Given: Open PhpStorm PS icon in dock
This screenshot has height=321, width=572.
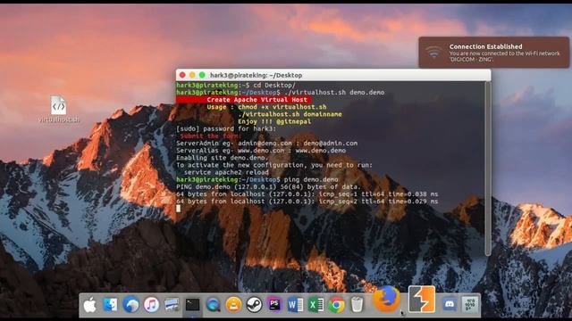Looking at the screenshot, I should click(x=274, y=305).
